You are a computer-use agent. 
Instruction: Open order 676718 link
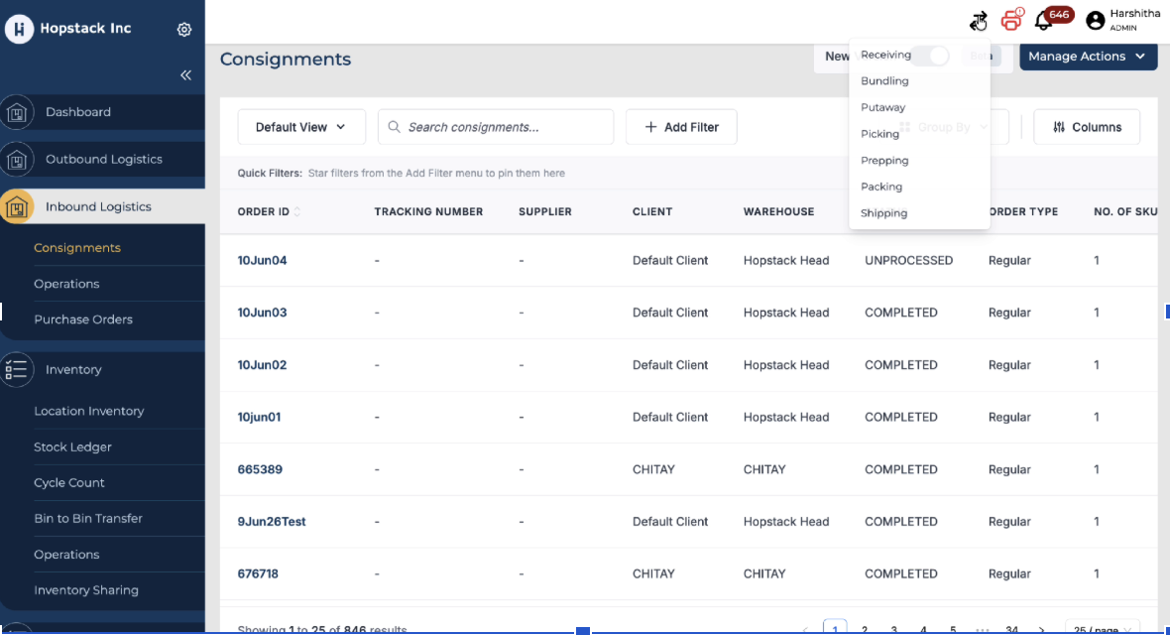click(258, 574)
